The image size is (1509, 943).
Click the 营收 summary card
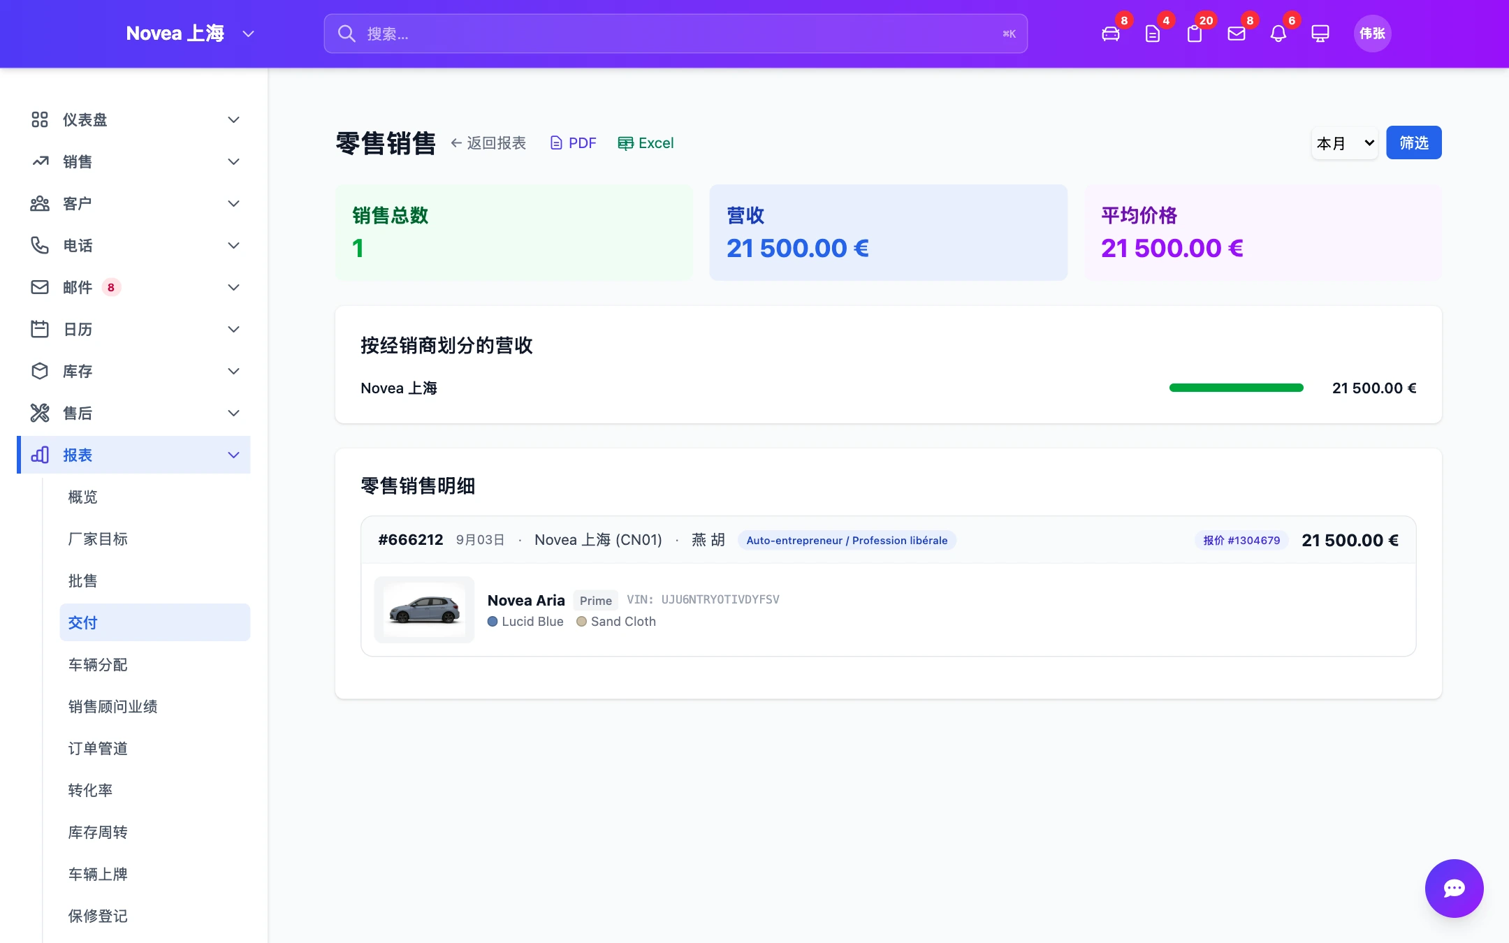[888, 233]
